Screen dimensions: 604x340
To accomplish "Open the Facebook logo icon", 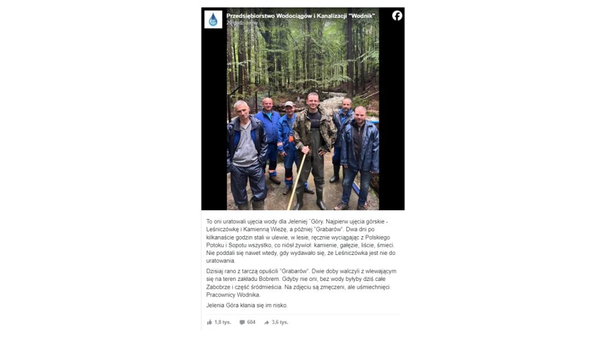I will pos(397,15).
